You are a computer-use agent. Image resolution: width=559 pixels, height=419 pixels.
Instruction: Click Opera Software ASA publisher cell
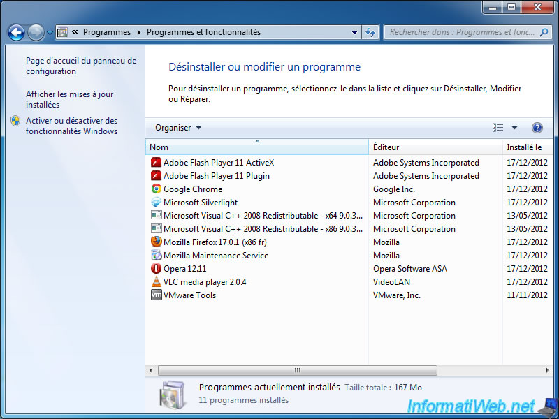410,269
